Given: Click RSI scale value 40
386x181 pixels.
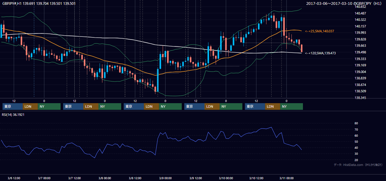Looking at the screenshot, I should point(356,148).
